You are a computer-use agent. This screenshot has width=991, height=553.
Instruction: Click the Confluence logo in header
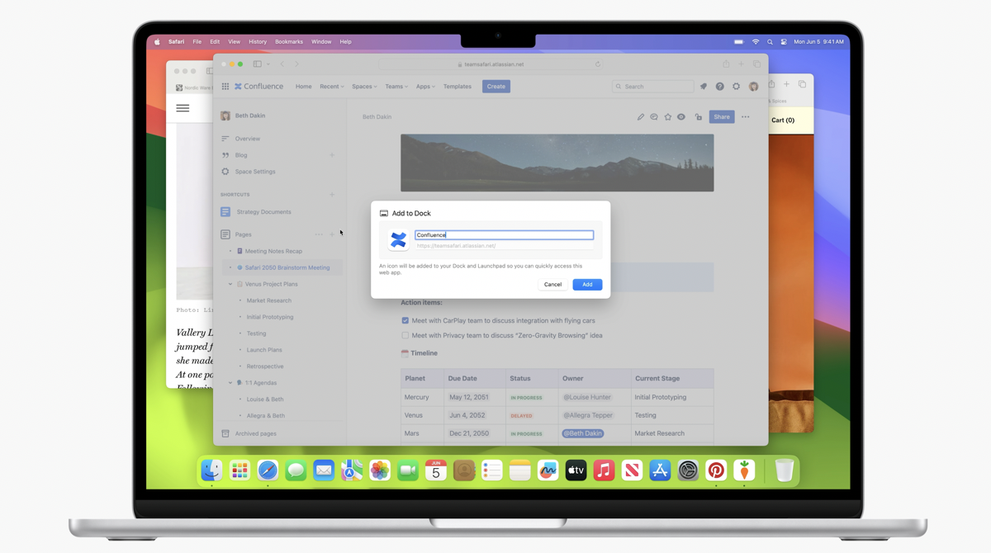258,87
